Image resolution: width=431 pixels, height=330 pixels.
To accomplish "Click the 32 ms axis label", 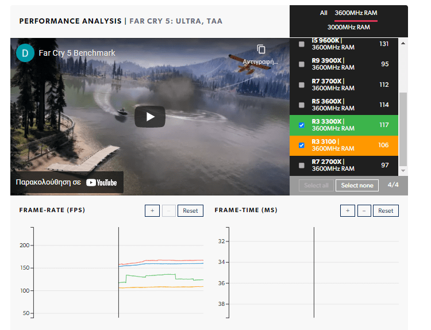I will (222, 241).
